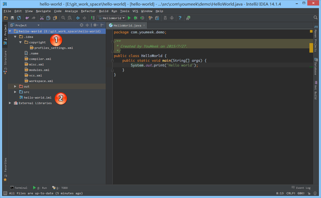321x198 pixels.
Task: Open the Terminal tool window
Action: pos(19,188)
